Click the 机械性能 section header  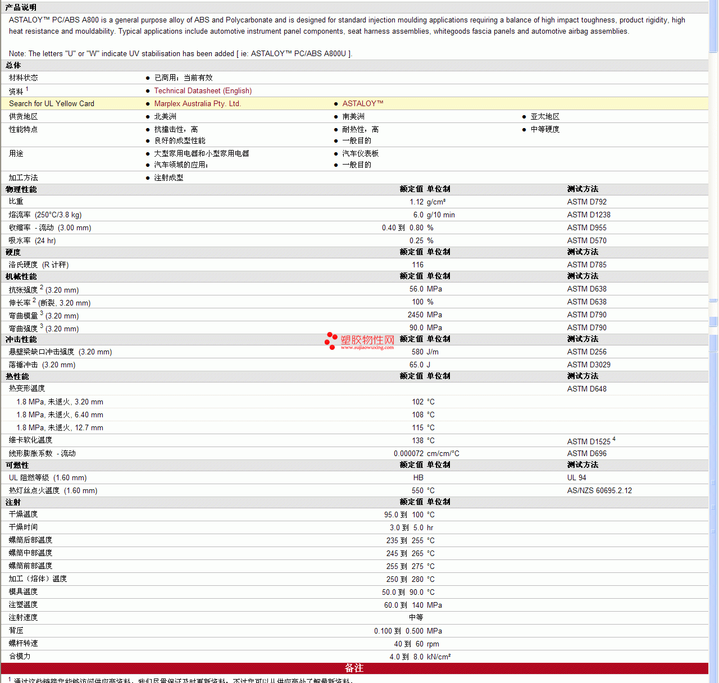click(21, 276)
